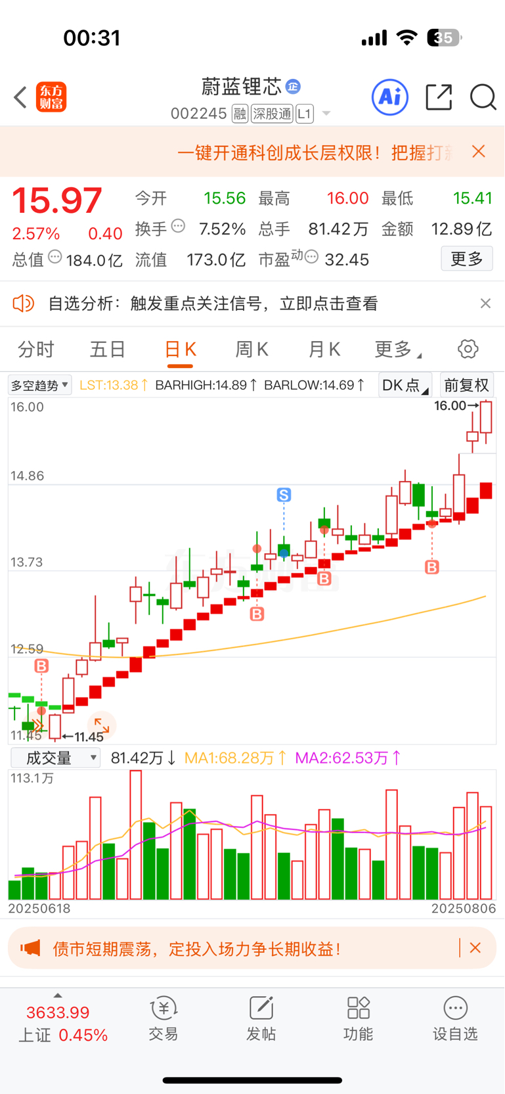Tap the tallest red volume bar
The image size is (505, 1094).
coord(136,835)
